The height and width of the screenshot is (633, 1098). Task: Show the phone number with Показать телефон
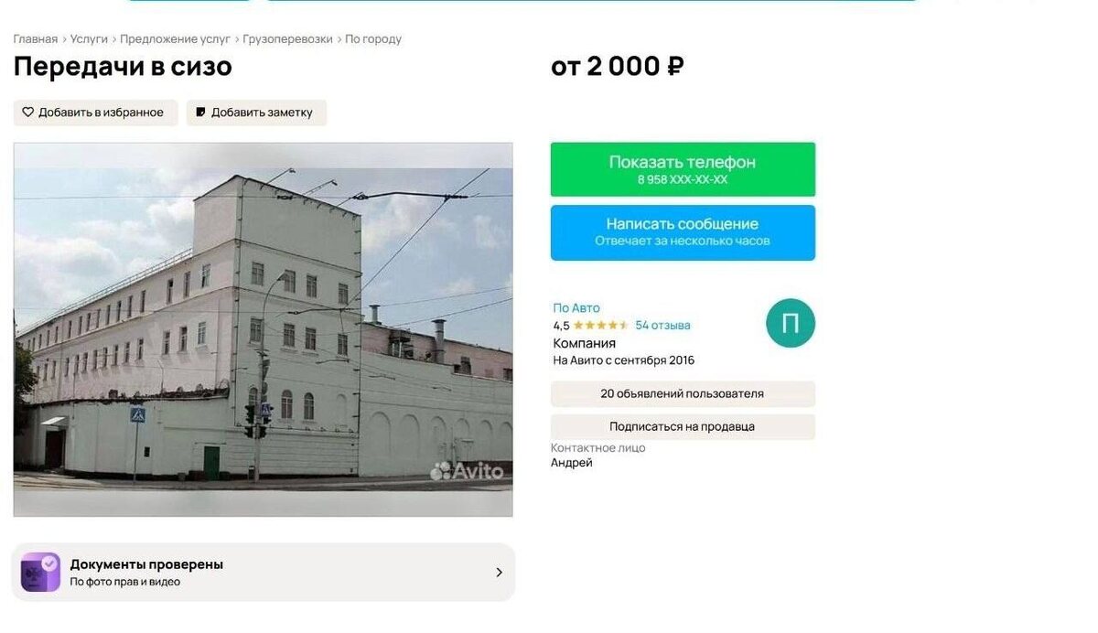683,169
